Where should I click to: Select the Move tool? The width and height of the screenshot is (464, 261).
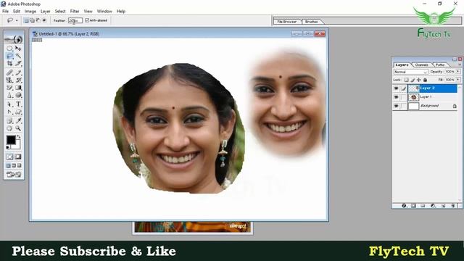(x=18, y=49)
